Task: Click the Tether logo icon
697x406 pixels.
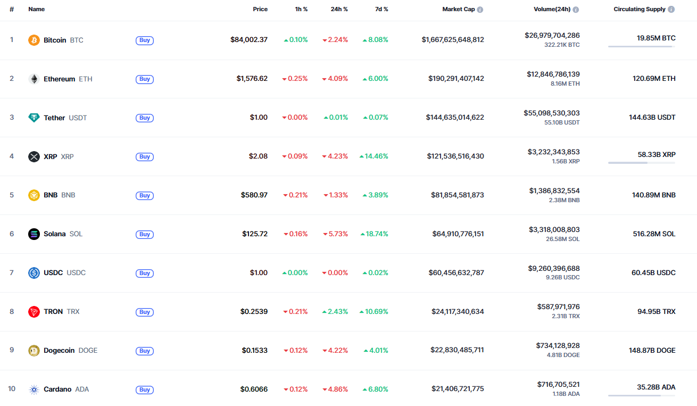Action: click(x=34, y=118)
